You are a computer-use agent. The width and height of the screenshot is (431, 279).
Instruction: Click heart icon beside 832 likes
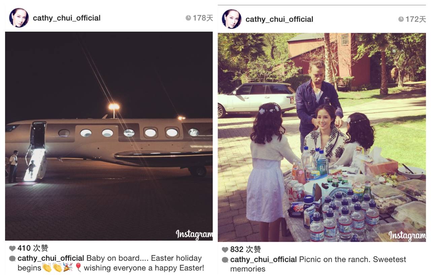coord(225,250)
